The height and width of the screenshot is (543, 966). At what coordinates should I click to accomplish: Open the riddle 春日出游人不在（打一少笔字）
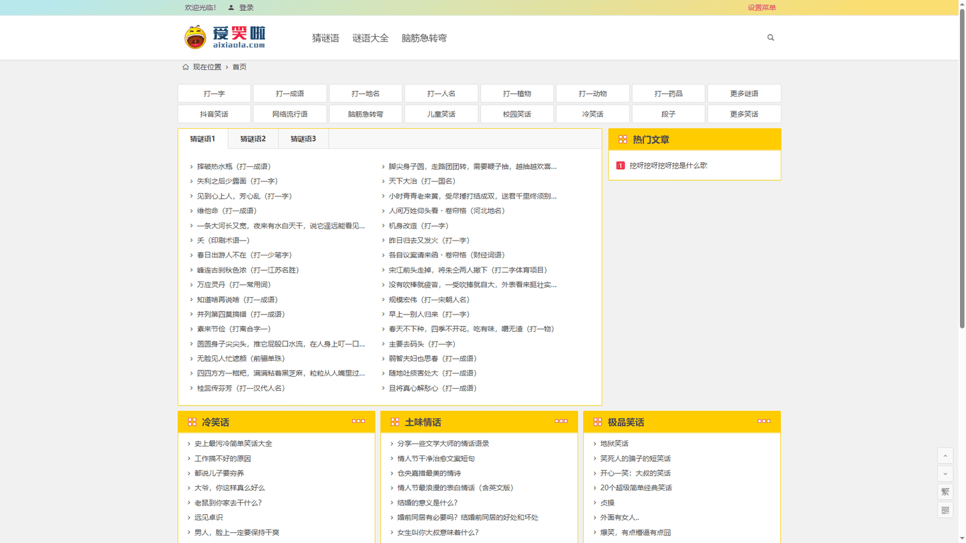pos(244,255)
